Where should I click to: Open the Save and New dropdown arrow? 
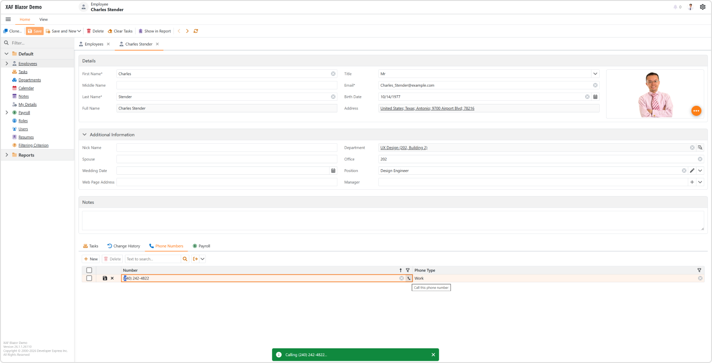click(x=79, y=31)
